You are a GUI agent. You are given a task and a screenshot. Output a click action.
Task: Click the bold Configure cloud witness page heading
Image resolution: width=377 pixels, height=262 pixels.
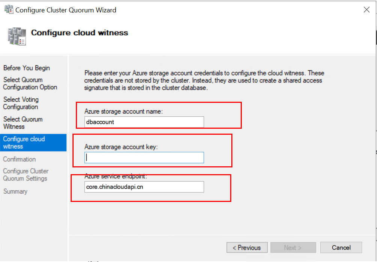(80, 33)
